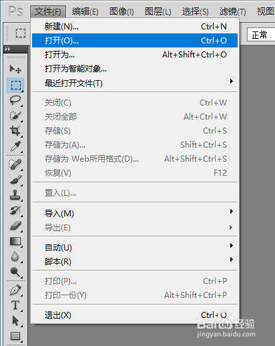Choose 打印一份(Y) menu item
Viewport: 275px width, 346px height.
[x=135, y=295]
